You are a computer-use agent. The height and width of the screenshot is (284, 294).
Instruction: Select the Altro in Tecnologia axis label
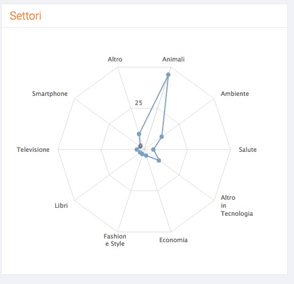tap(237, 205)
